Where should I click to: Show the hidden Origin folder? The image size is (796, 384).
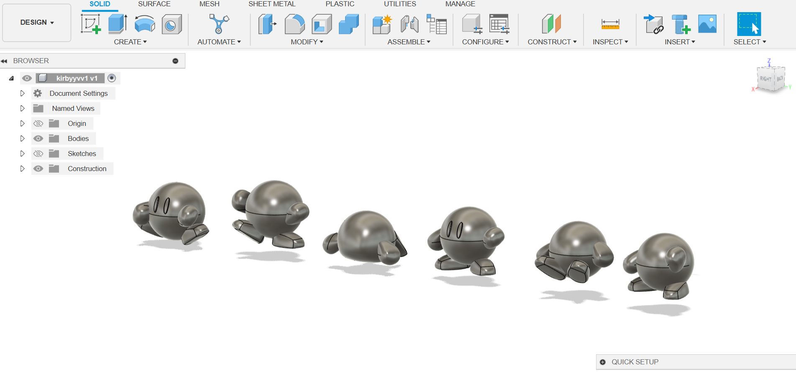(38, 123)
